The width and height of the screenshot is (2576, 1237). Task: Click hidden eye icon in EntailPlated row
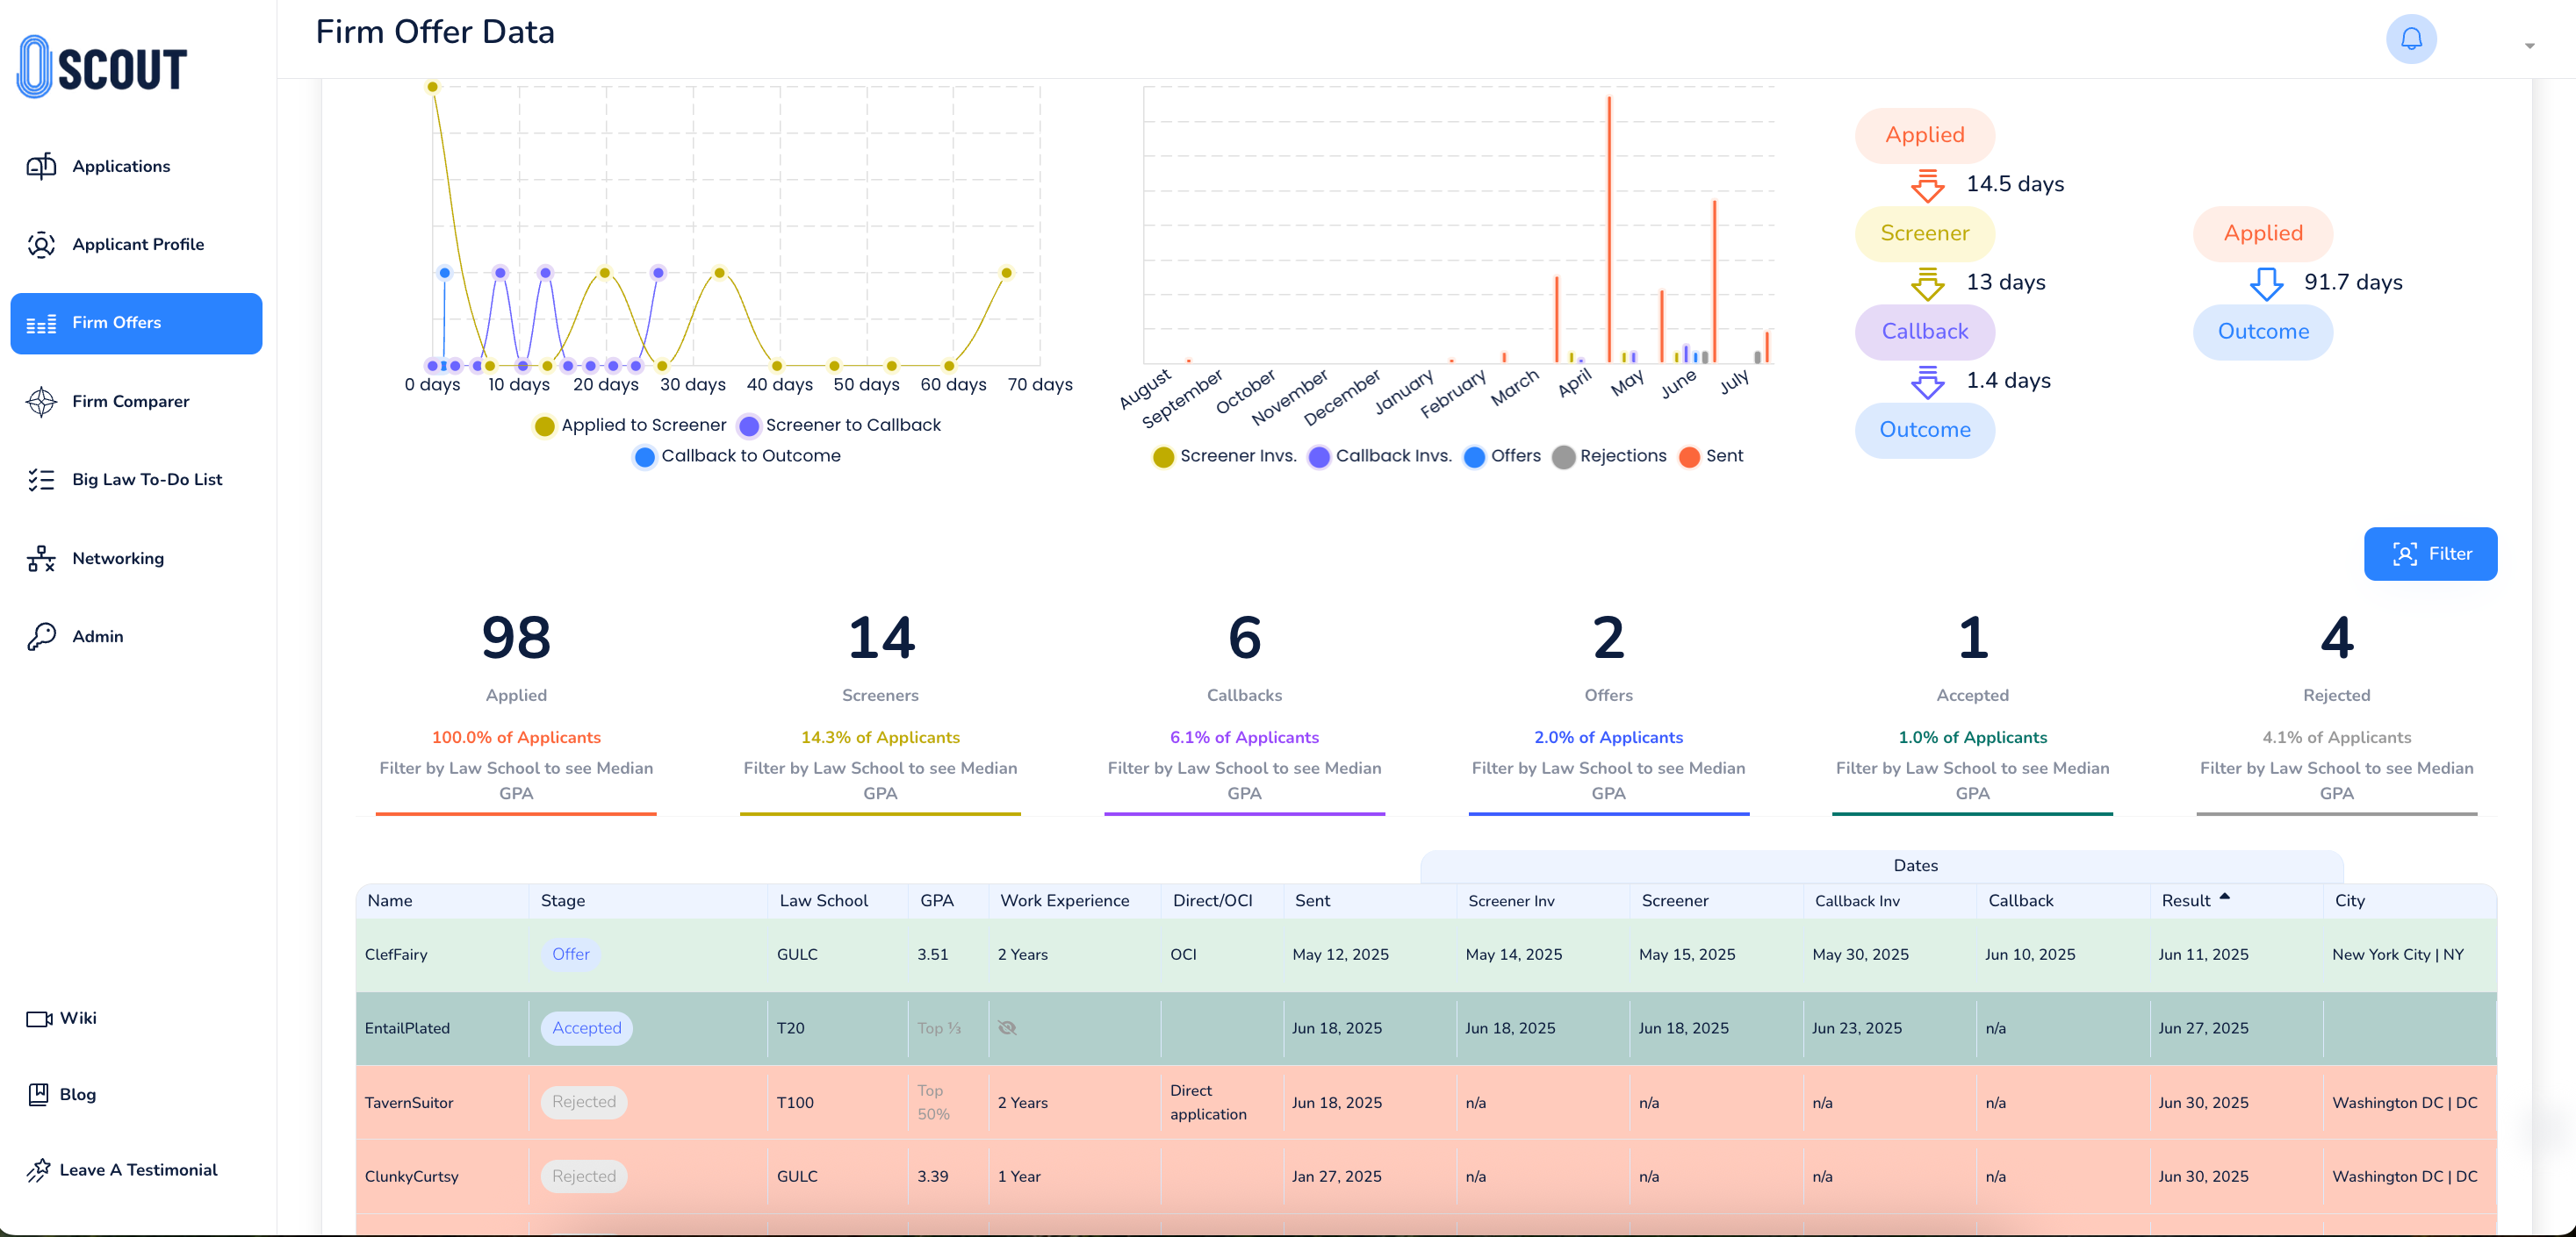[1007, 1028]
